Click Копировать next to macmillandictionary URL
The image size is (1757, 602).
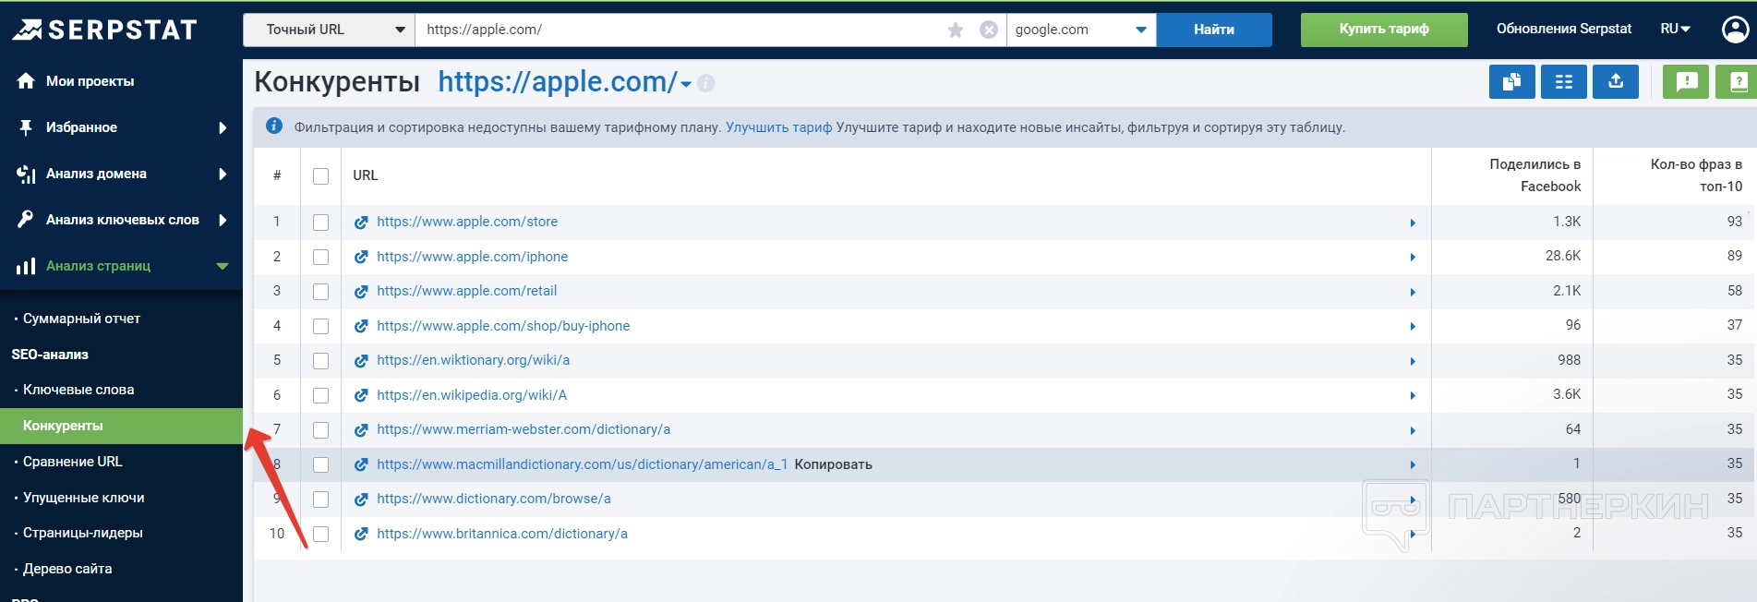pos(833,464)
